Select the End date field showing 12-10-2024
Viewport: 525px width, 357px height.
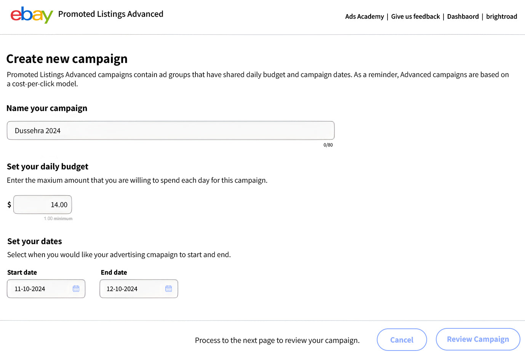click(x=131, y=289)
